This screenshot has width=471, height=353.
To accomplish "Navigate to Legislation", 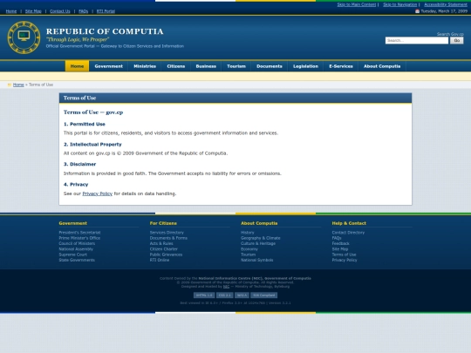I will [x=305, y=66].
